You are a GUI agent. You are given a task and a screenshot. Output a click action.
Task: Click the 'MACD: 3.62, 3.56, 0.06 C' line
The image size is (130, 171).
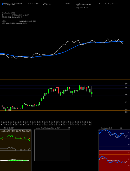coord(12,17)
